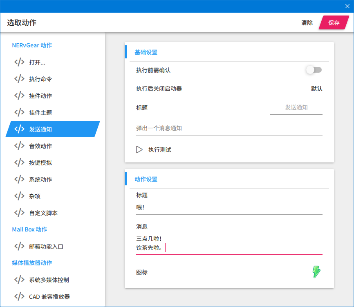Click the code icon beside 邮箱功能入口
Screen dimensions: 354x307
click(x=19, y=246)
